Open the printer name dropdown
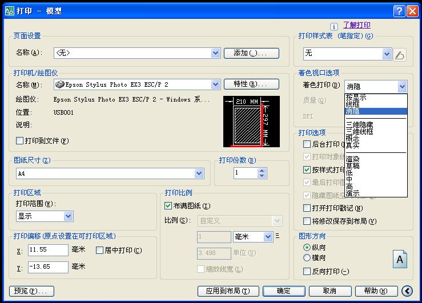Viewport: 422px width, 303px height. [x=216, y=84]
